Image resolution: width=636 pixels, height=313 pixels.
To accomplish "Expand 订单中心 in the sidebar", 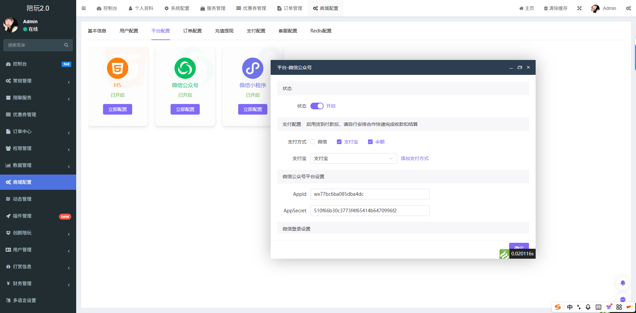I will click(38, 131).
